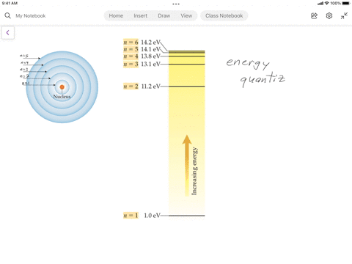
Task: Tap the 'n = 2' level label
Action: [x=131, y=87]
